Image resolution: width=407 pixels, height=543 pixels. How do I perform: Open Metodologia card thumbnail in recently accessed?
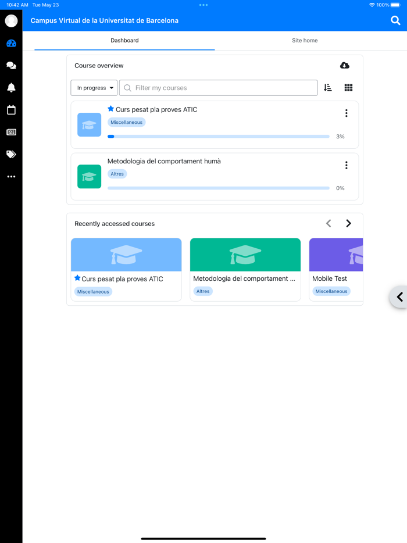tap(245, 255)
